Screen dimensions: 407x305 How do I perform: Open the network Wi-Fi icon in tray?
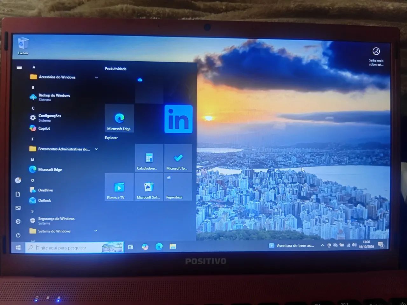pyautogui.click(x=348, y=245)
